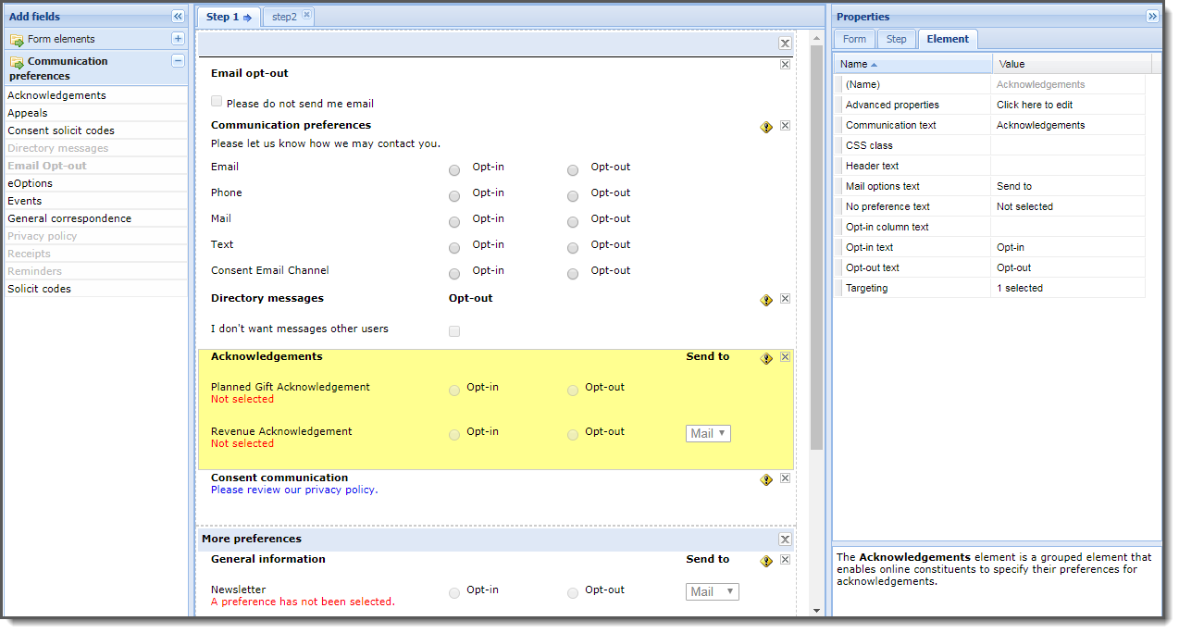Open Mail dropdown for Revenue Acknowledgement
Viewport: 1179px width, 633px height.
[708, 433]
